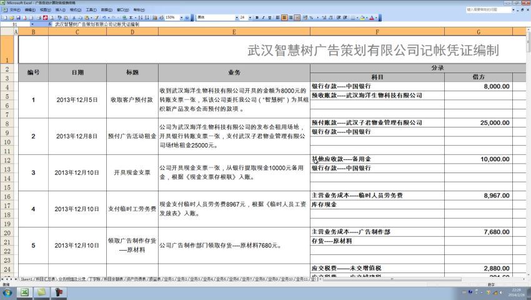Sort ascending with the A-Z icon
Image resolution: width=531 pixels, height=300 pixels.
point(140,17)
